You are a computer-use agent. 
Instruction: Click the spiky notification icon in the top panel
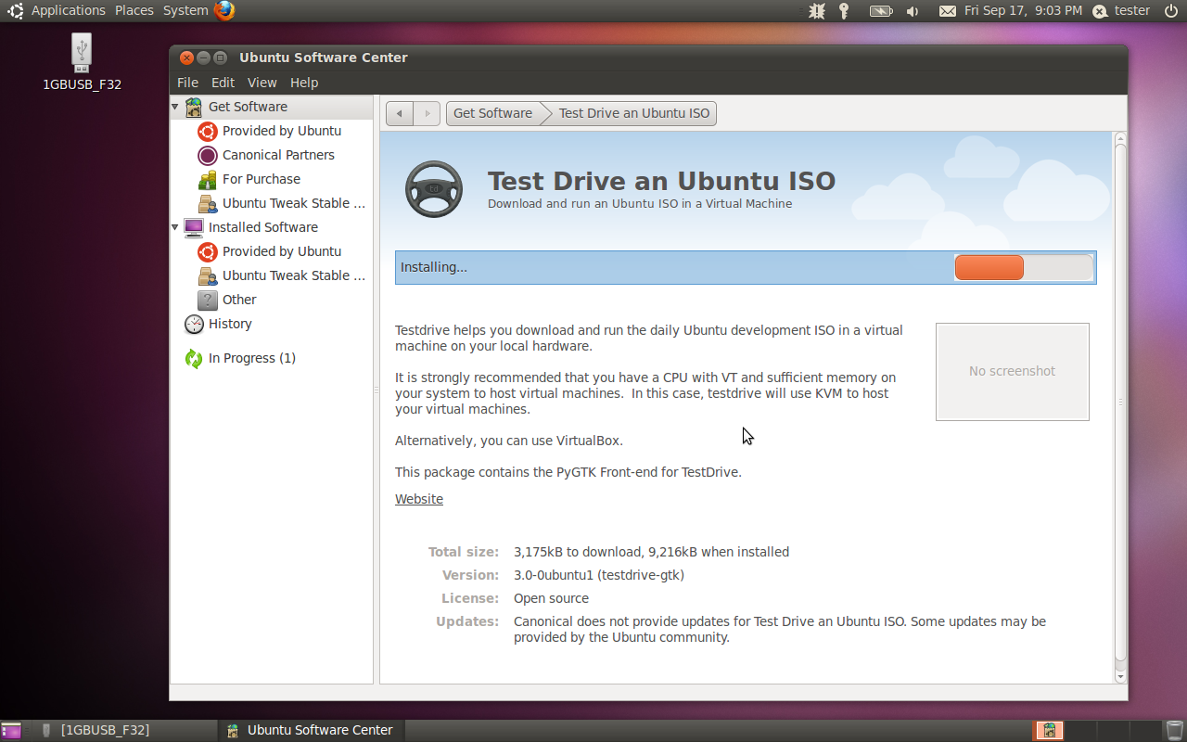pyautogui.click(x=816, y=11)
